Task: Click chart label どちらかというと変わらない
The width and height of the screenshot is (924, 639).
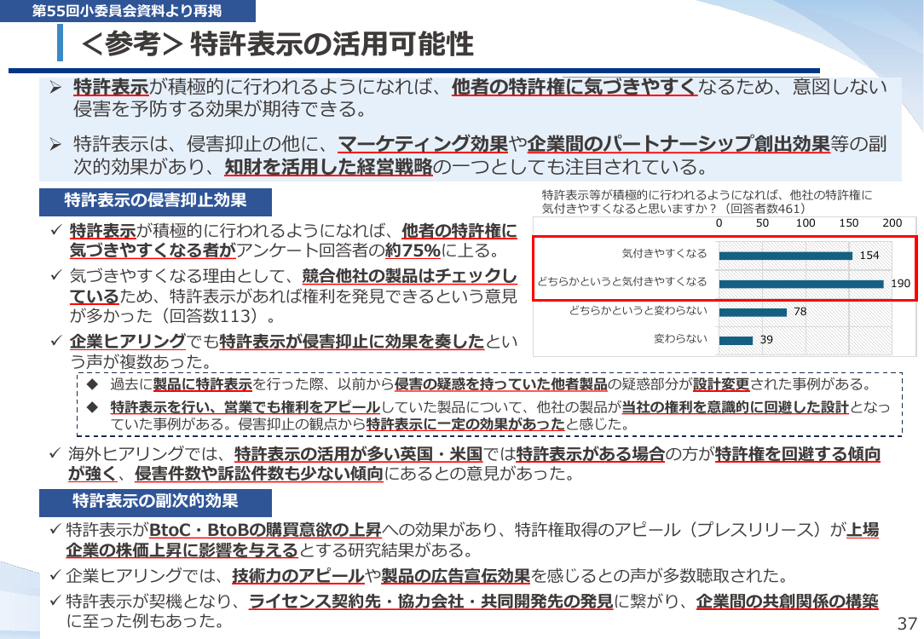Action: [x=638, y=310]
